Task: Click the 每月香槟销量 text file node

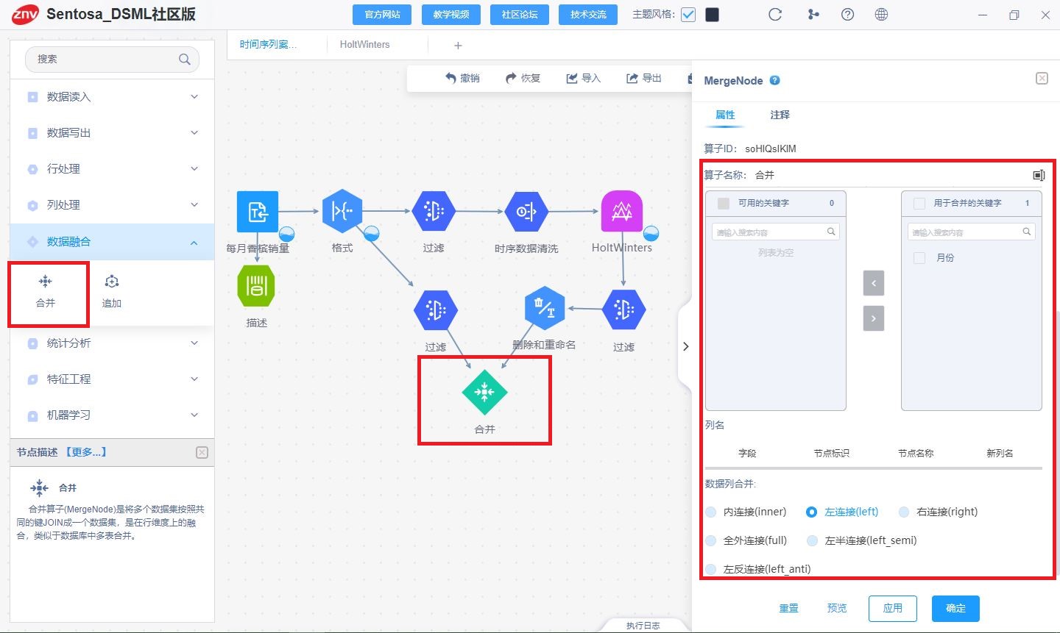Action: (x=258, y=212)
